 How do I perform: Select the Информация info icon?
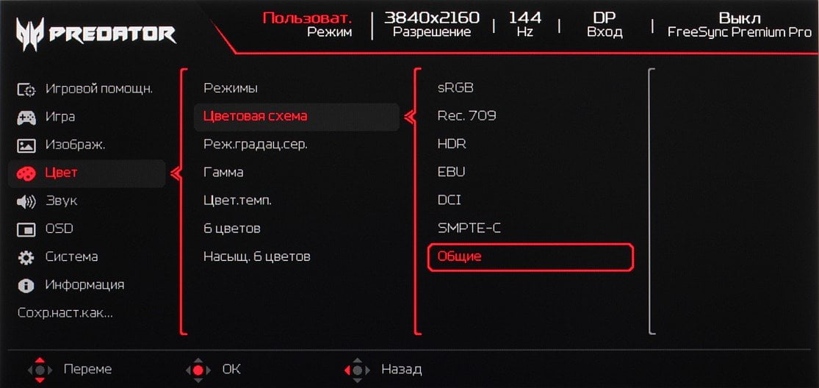pos(26,286)
